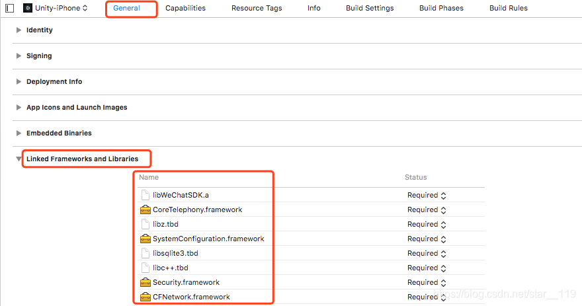Go to the Build Phases tab

pyautogui.click(x=441, y=8)
